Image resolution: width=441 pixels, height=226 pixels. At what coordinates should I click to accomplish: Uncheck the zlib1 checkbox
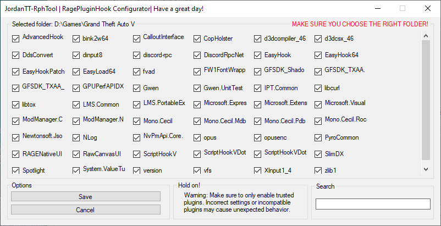pyautogui.click(x=318, y=170)
